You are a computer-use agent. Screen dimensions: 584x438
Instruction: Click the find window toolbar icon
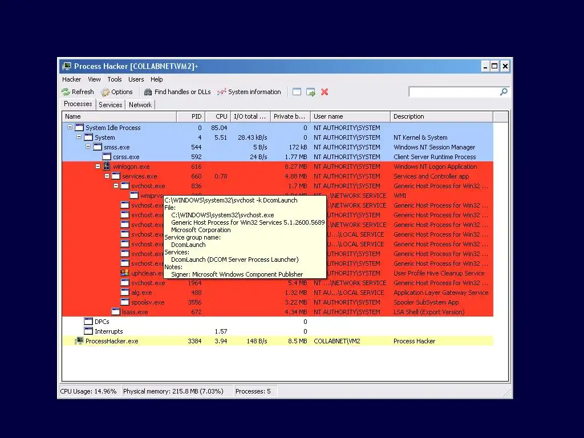[x=297, y=92]
